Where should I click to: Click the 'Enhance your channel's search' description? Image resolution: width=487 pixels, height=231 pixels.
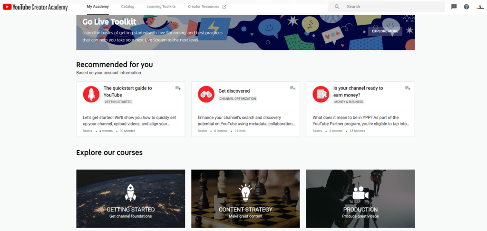(x=246, y=121)
